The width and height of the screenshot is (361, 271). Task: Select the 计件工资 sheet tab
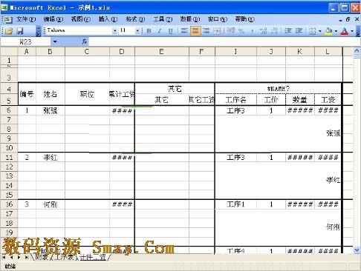pos(93,258)
